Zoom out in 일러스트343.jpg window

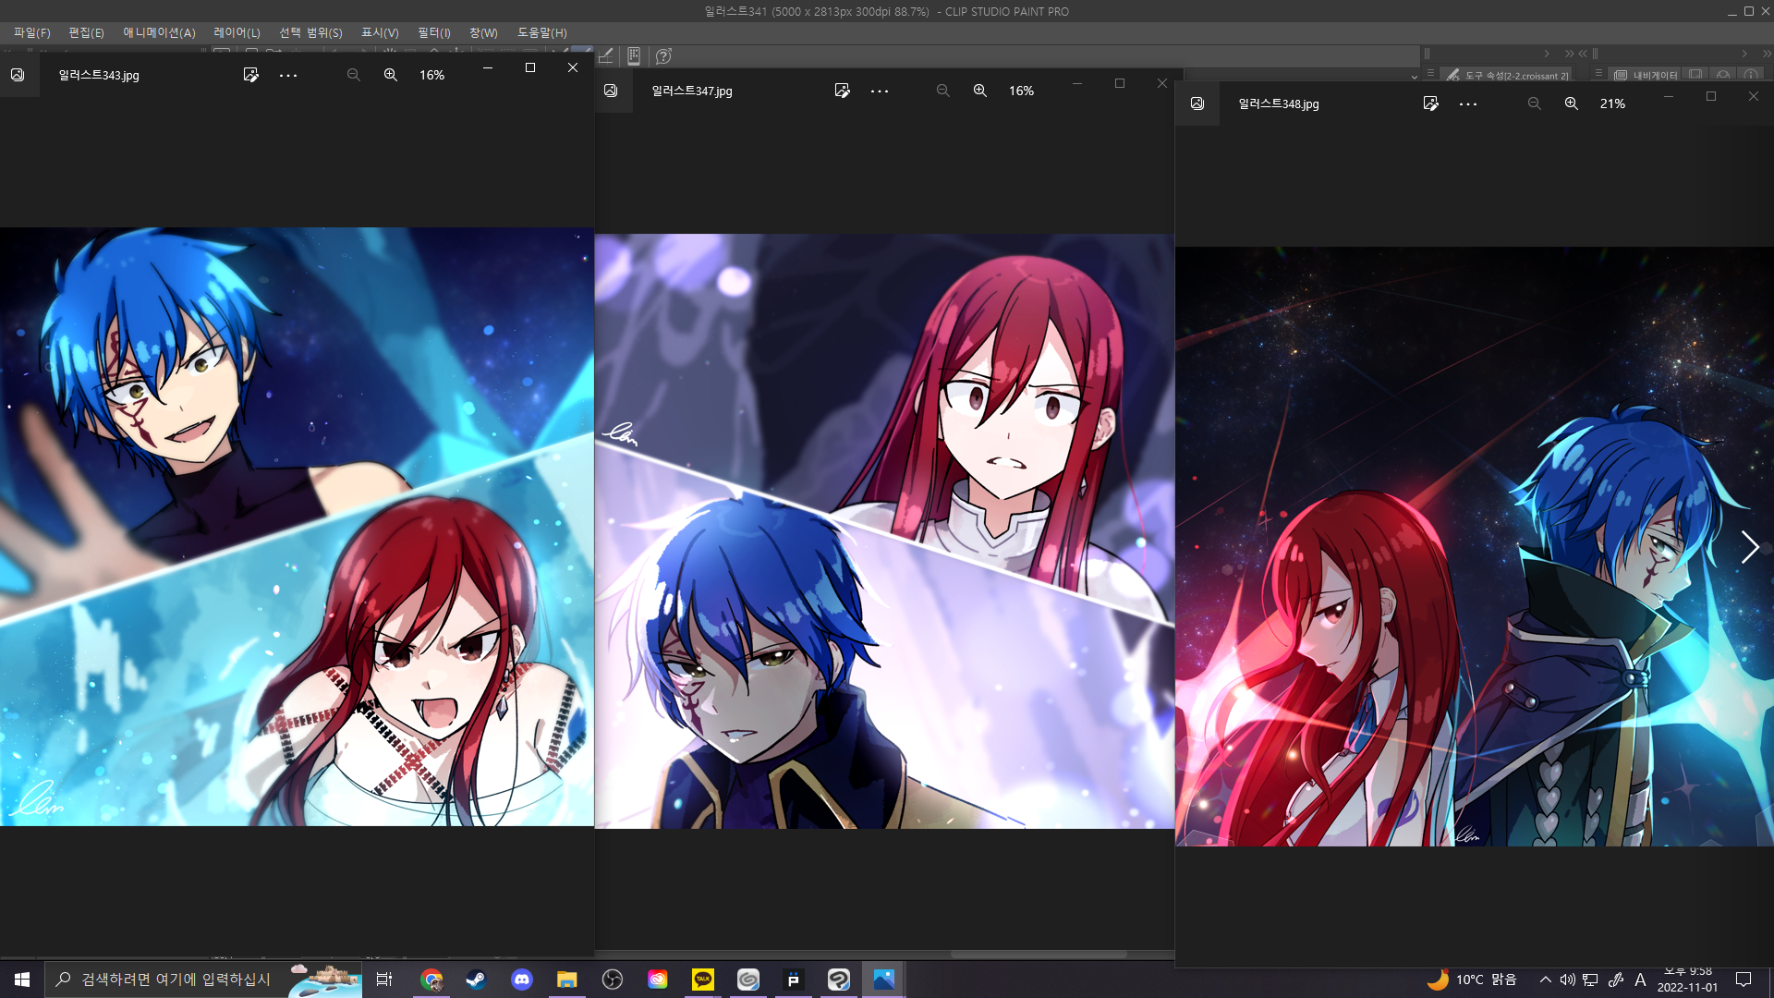[353, 75]
